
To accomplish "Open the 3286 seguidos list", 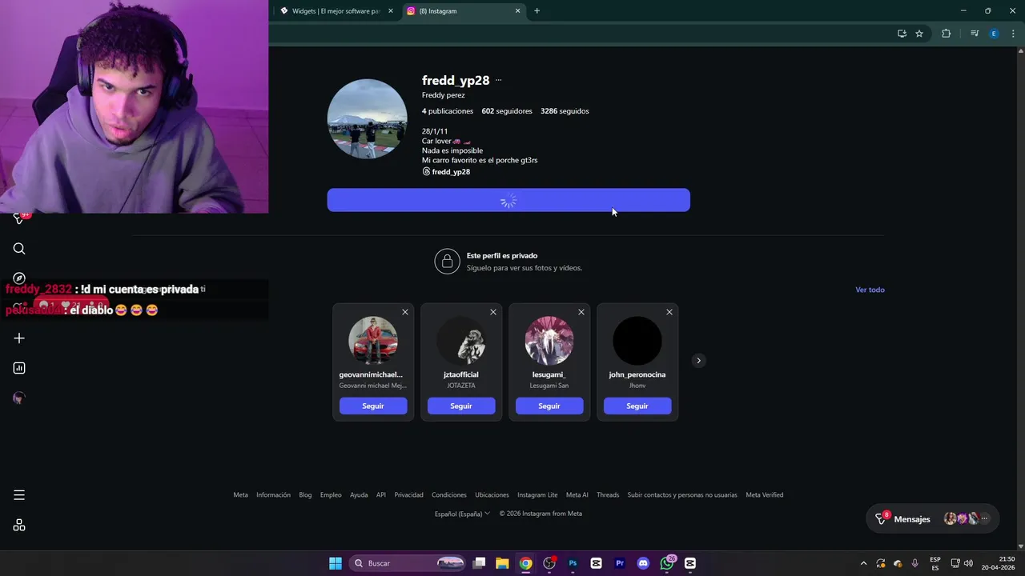I will tap(565, 111).
